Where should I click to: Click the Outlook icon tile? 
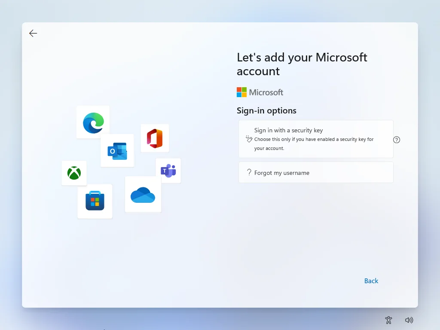point(117,151)
